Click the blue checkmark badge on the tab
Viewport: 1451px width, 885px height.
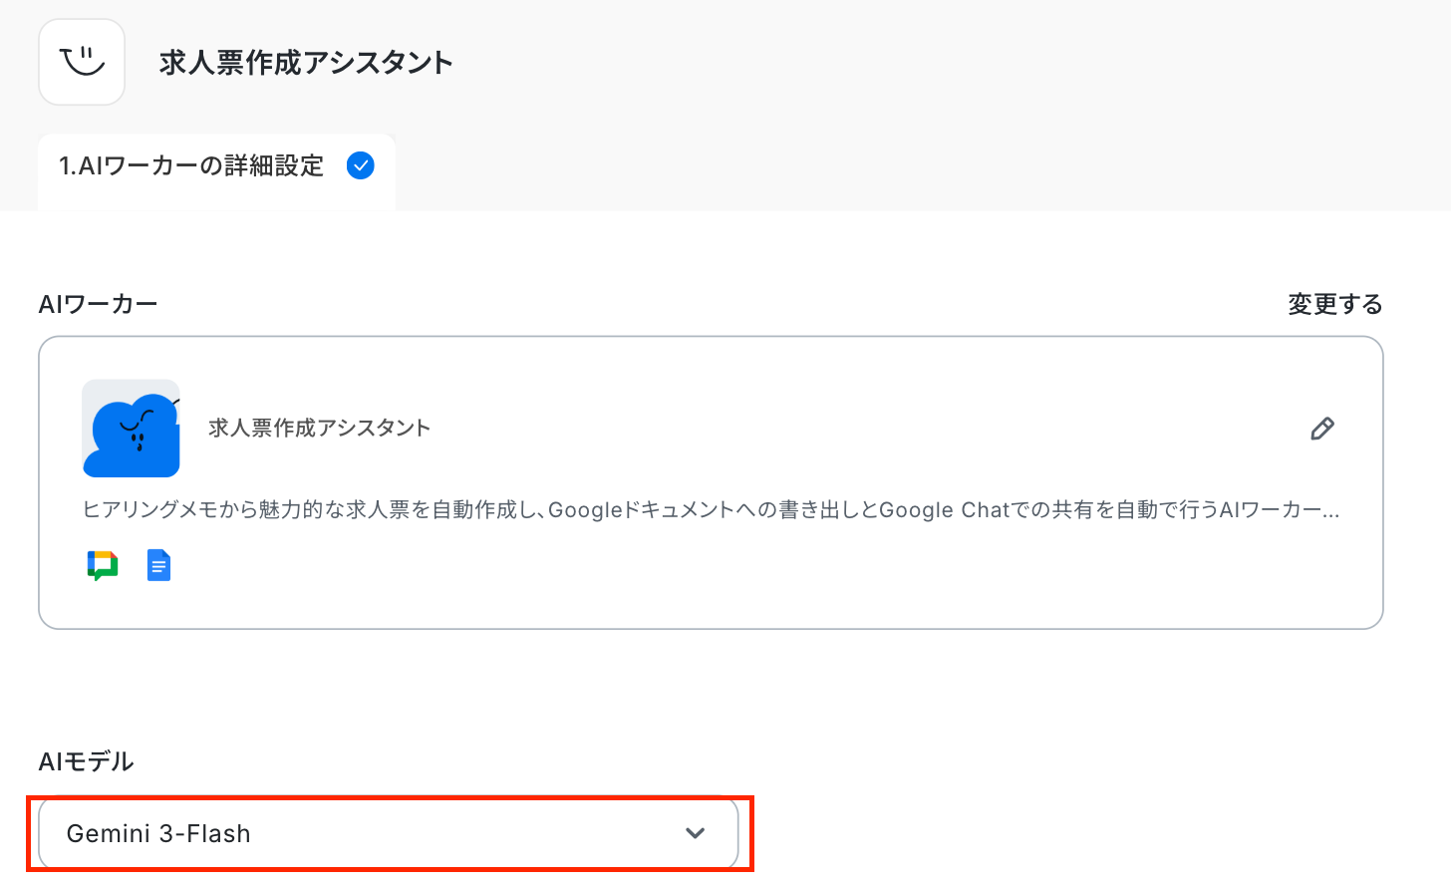pos(361,165)
